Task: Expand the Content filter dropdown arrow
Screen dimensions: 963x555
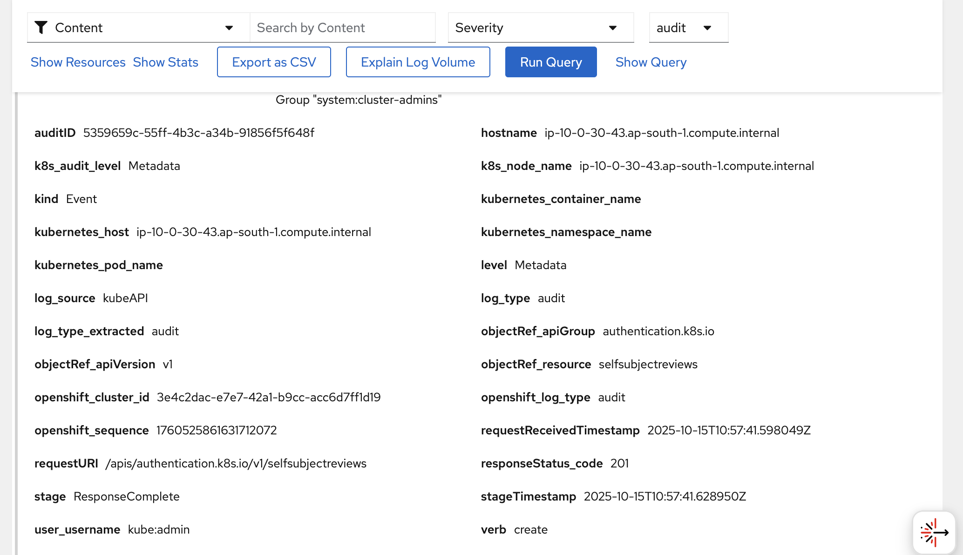Action: coord(229,28)
